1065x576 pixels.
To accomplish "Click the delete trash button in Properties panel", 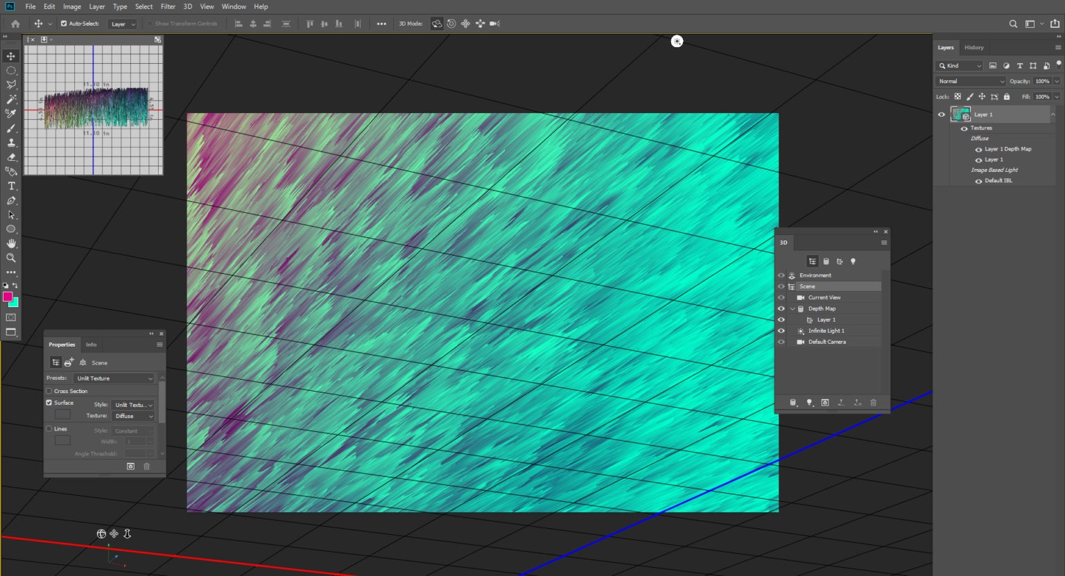I will pos(146,466).
